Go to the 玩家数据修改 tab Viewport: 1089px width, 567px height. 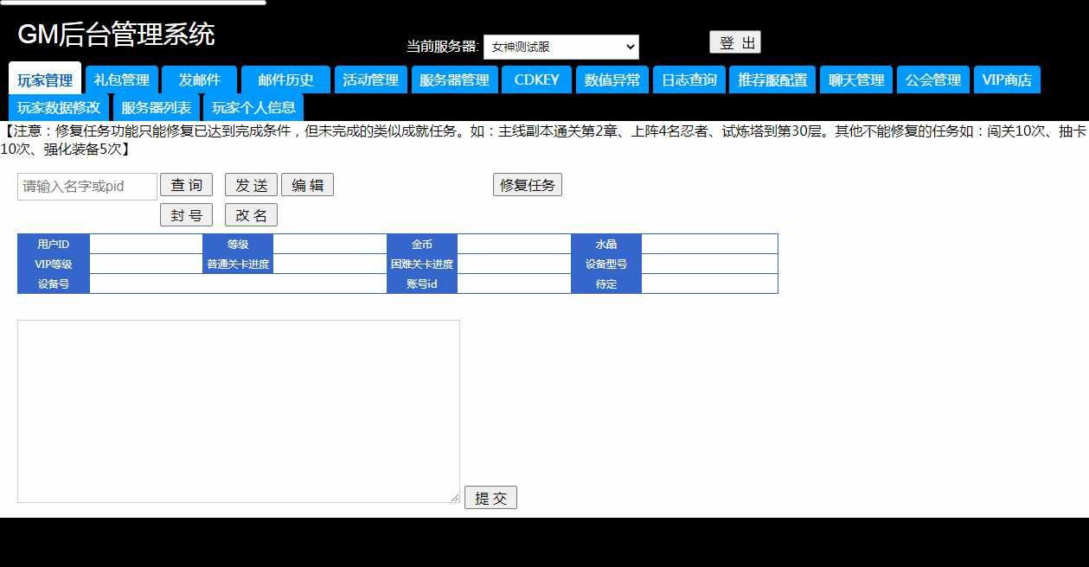pos(59,107)
